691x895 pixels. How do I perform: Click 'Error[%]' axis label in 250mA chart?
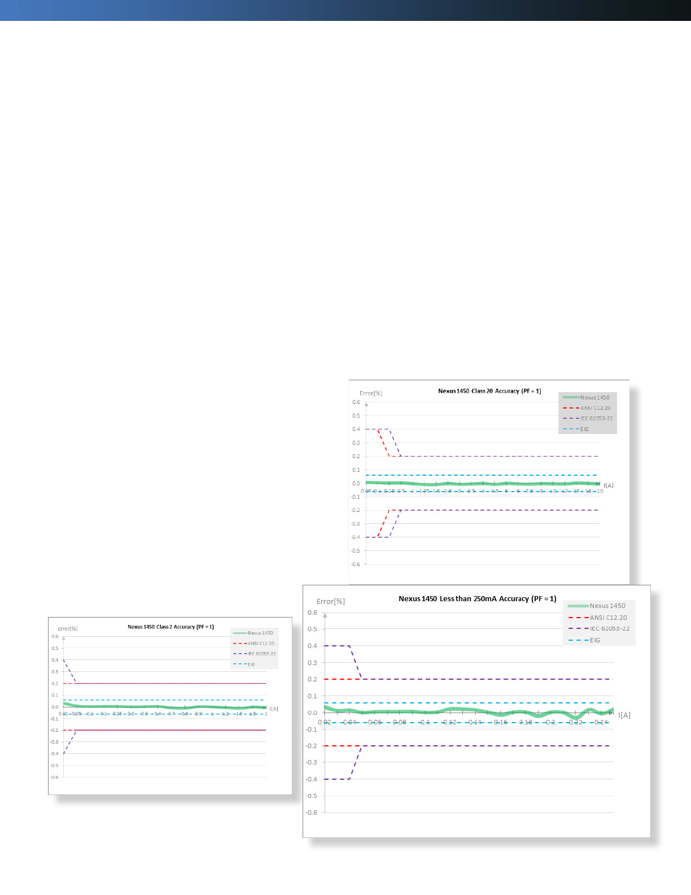(331, 601)
